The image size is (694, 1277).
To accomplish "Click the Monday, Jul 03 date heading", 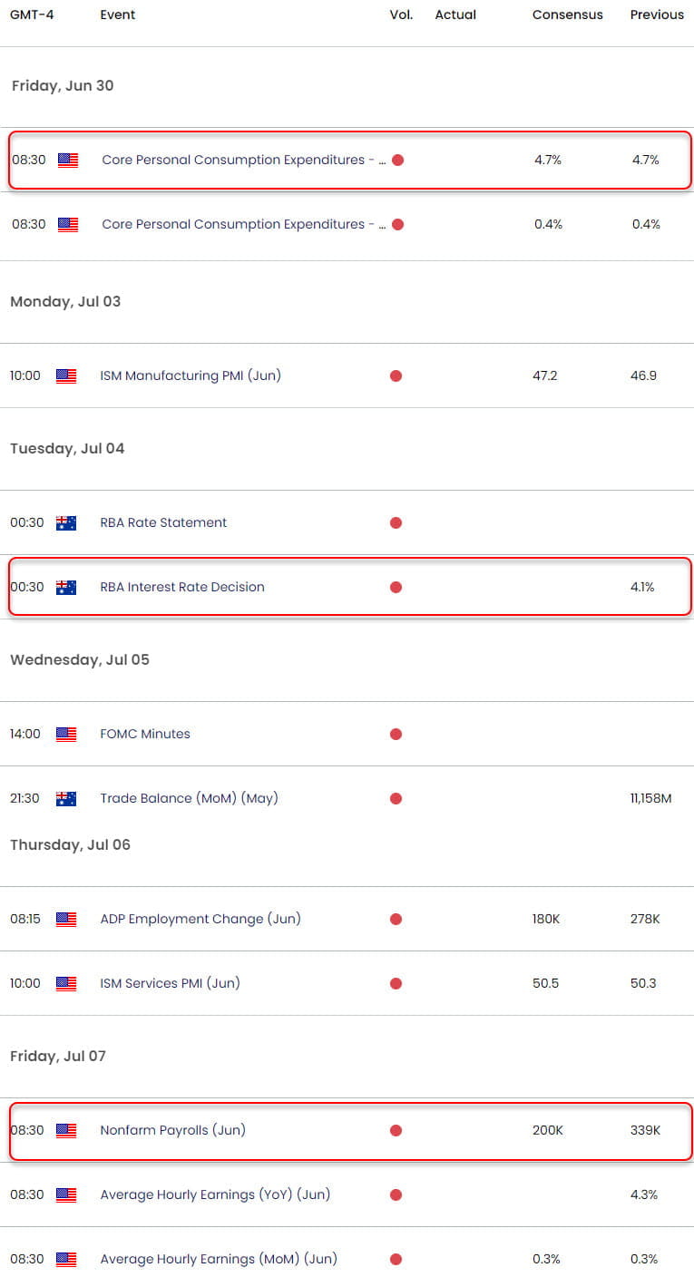I will tap(65, 302).
